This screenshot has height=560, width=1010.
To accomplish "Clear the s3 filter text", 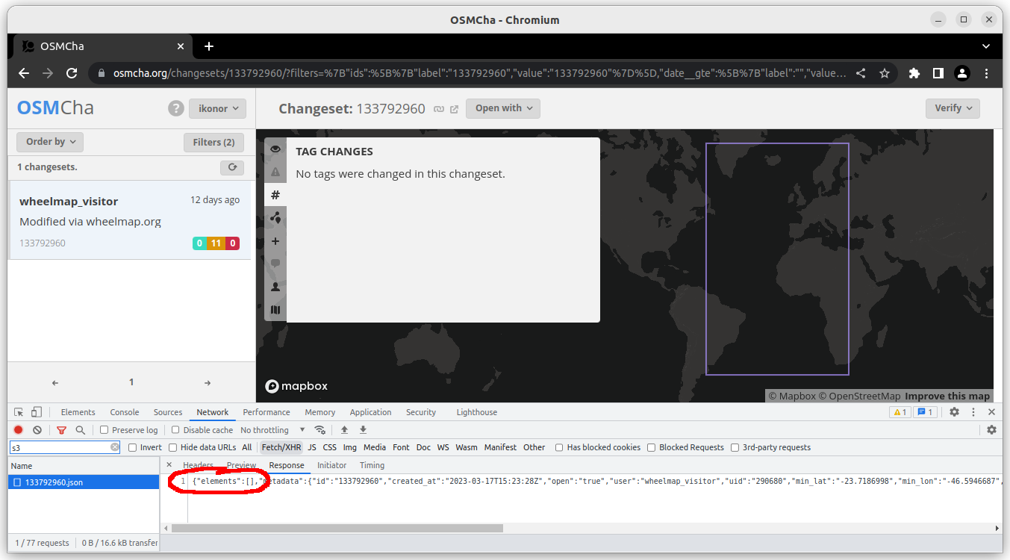I will (x=114, y=447).
